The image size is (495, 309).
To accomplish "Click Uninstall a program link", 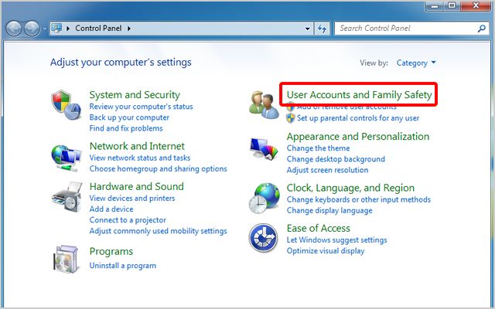I will point(122,266).
